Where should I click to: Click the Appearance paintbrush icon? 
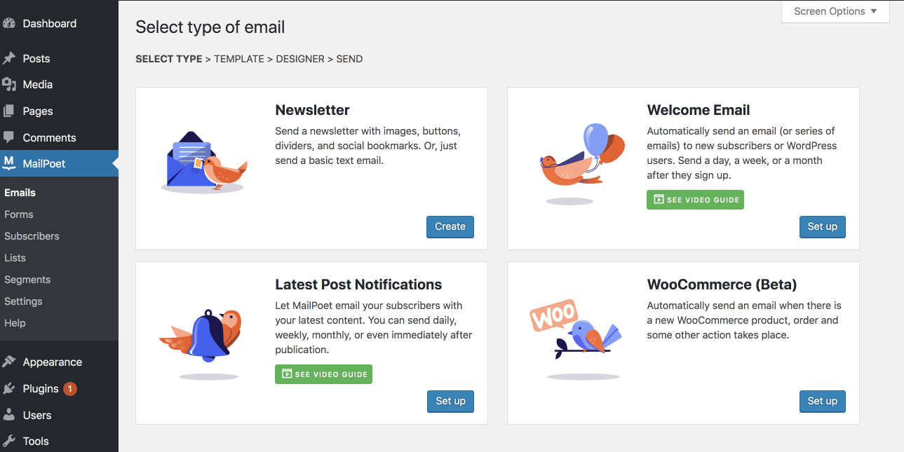point(11,362)
